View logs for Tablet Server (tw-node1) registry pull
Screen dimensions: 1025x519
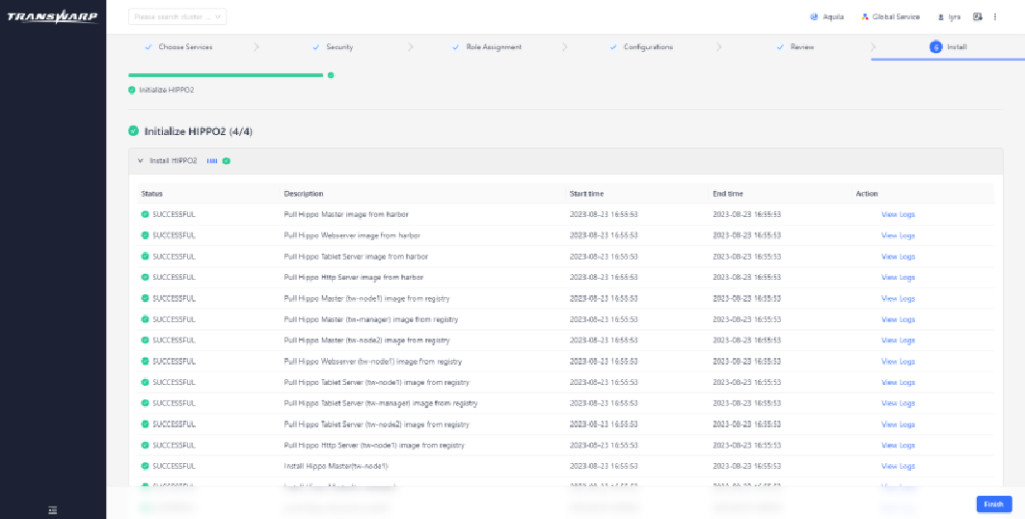(898, 382)
